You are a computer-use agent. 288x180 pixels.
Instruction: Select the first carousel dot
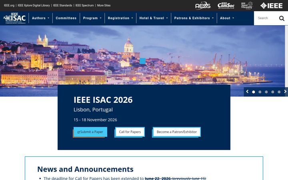tap(254, 92)
